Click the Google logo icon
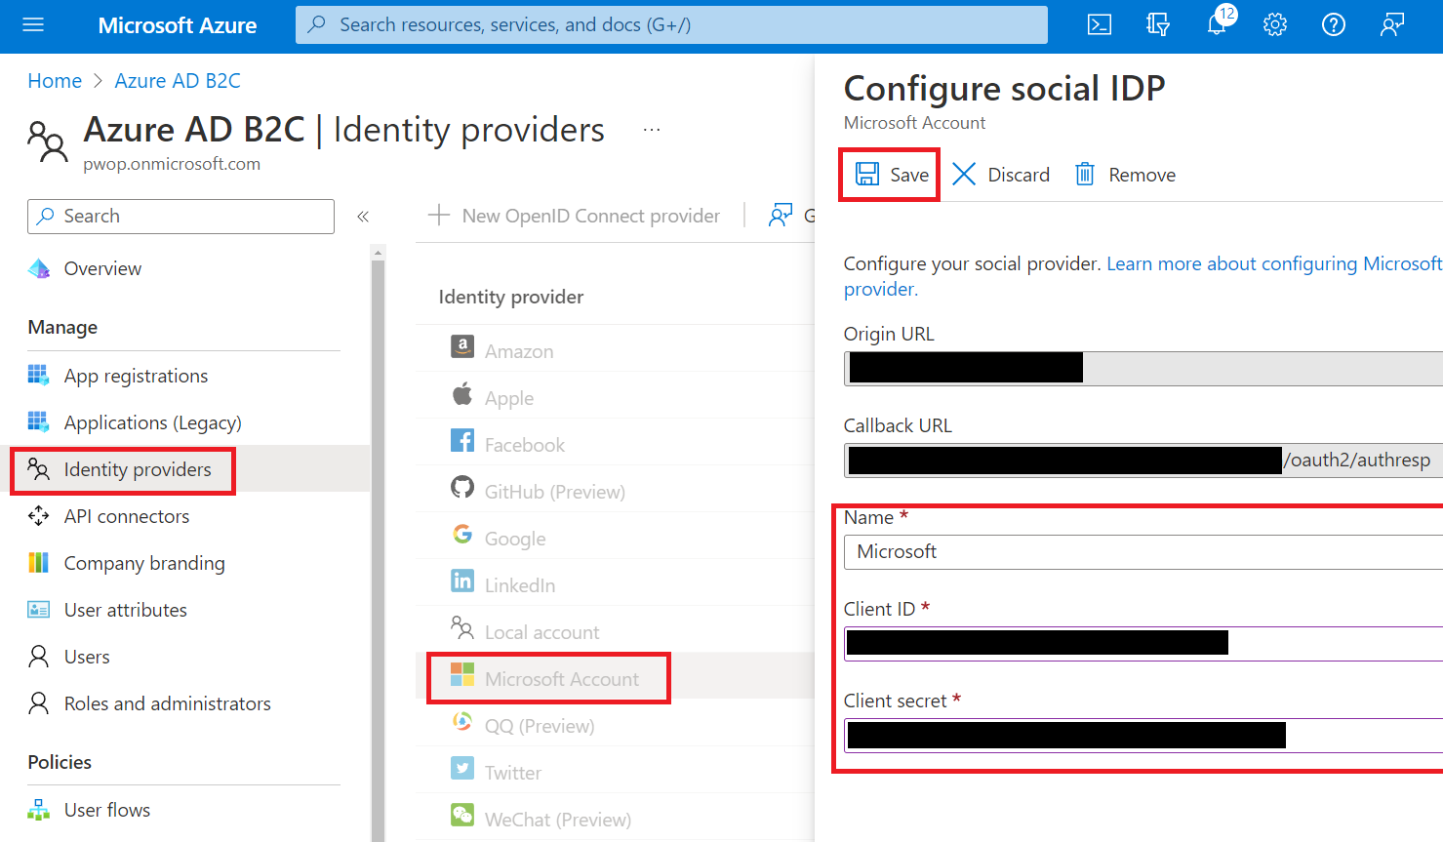1443x842 pixels. click(x=462, y=534)
